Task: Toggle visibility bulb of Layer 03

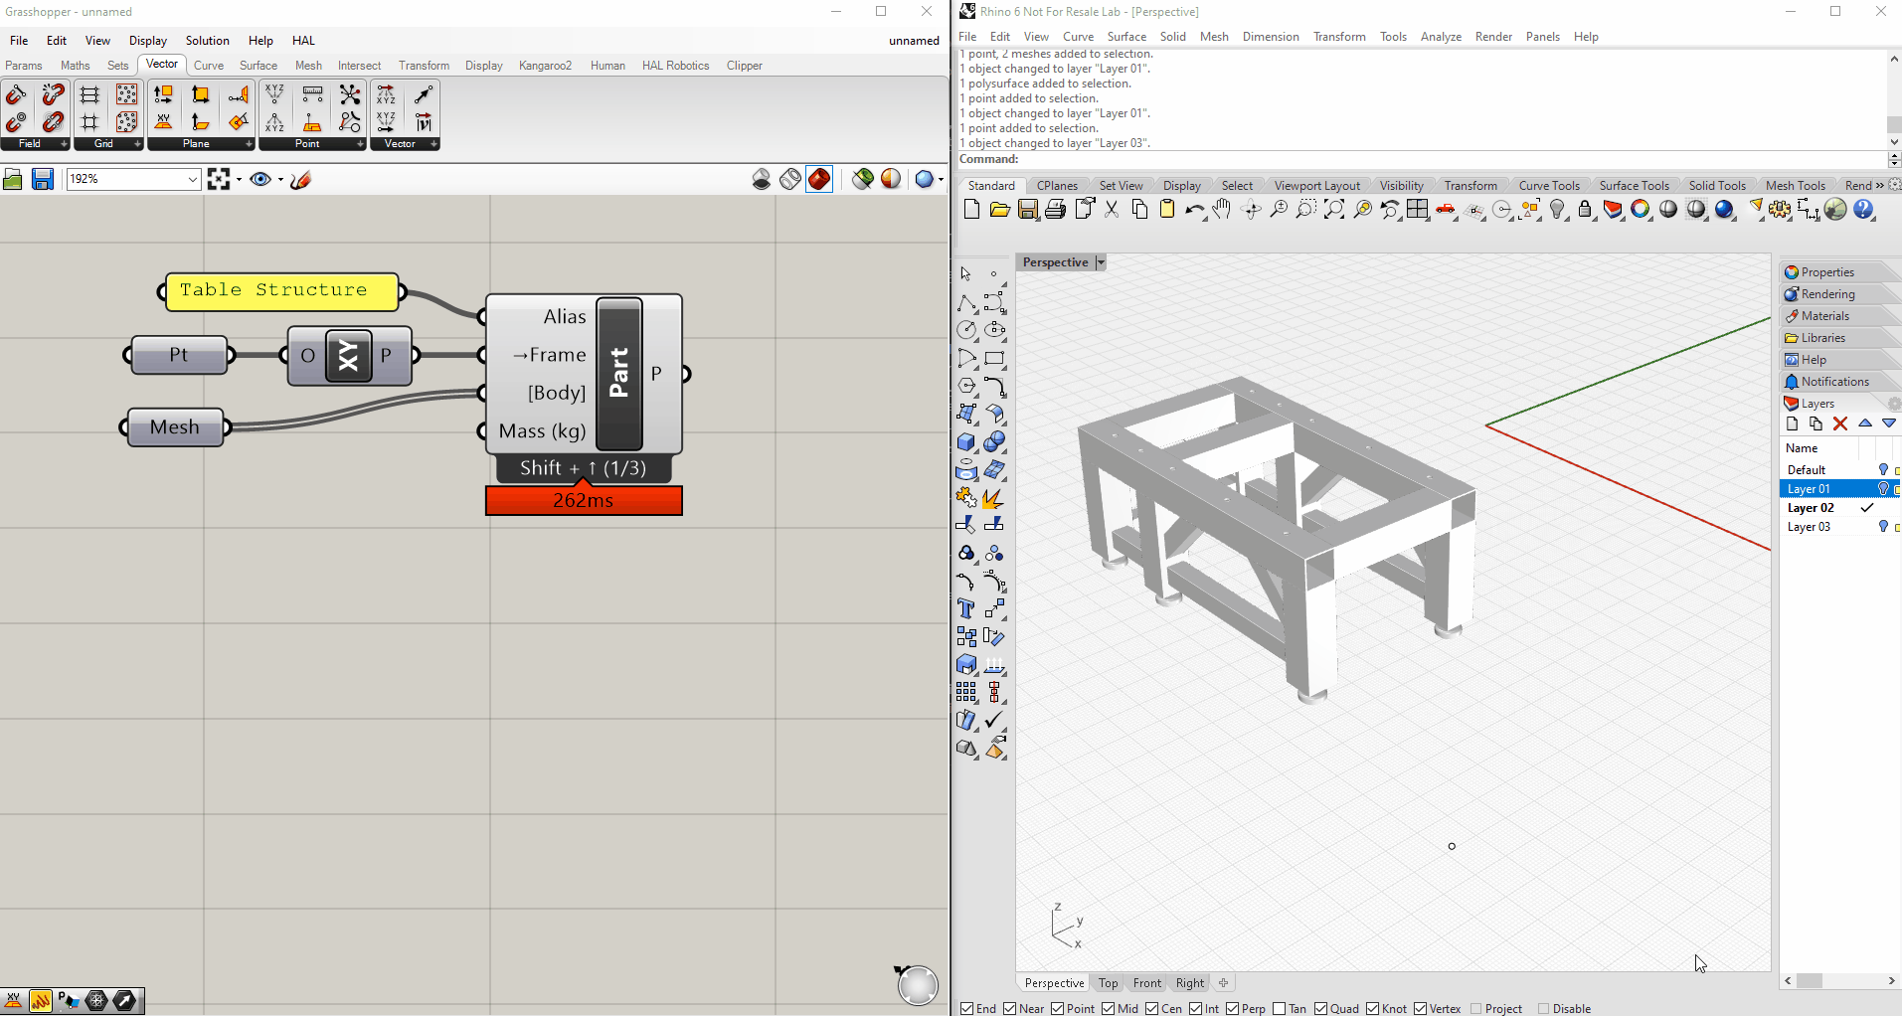Action: point(1883,527)
